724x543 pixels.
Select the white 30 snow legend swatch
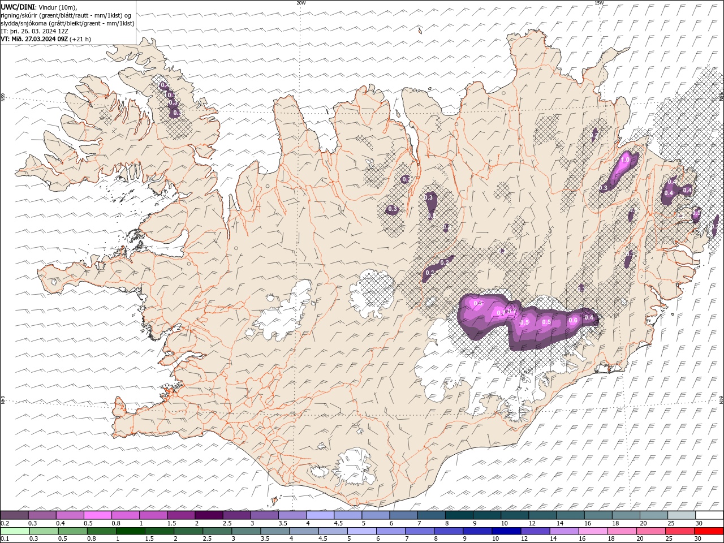click(709, 515)
